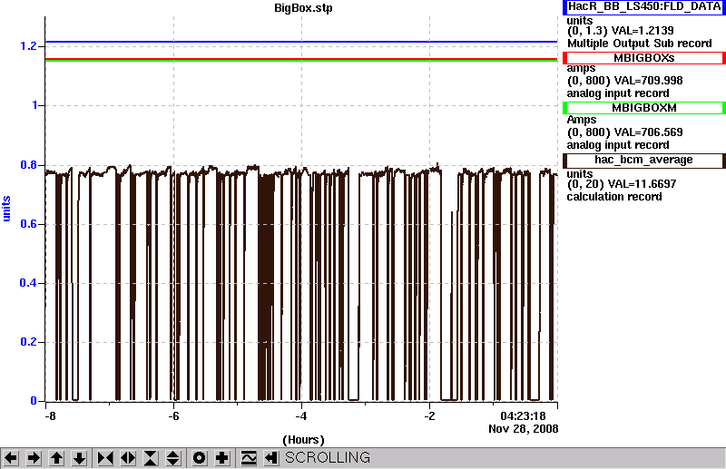Zoom out horizontally with outward-pointing triangles icon
The height and width of the screenshot is (469, 726).
pos(128,458)
